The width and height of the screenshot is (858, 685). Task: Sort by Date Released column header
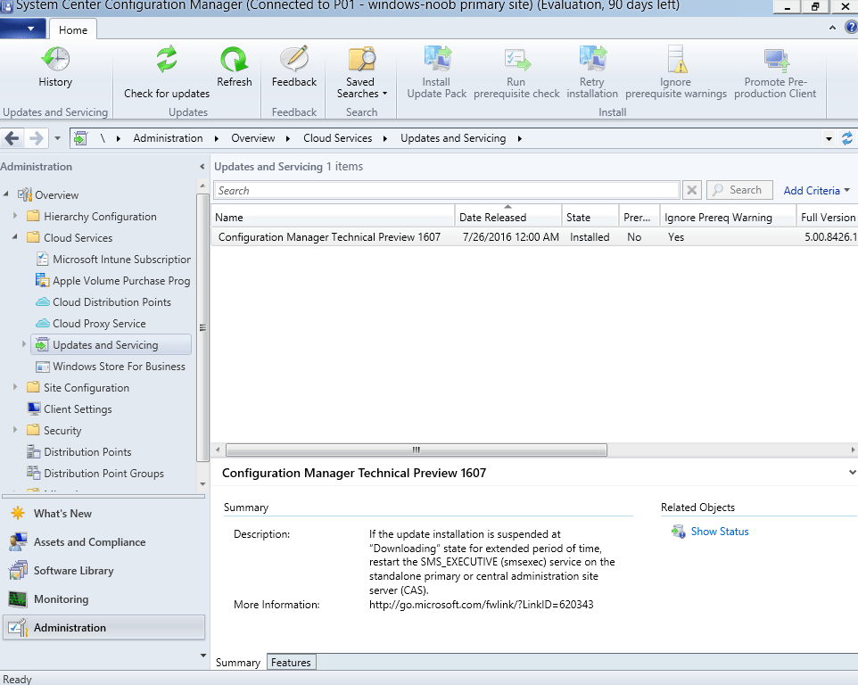[x=508, y=218]
